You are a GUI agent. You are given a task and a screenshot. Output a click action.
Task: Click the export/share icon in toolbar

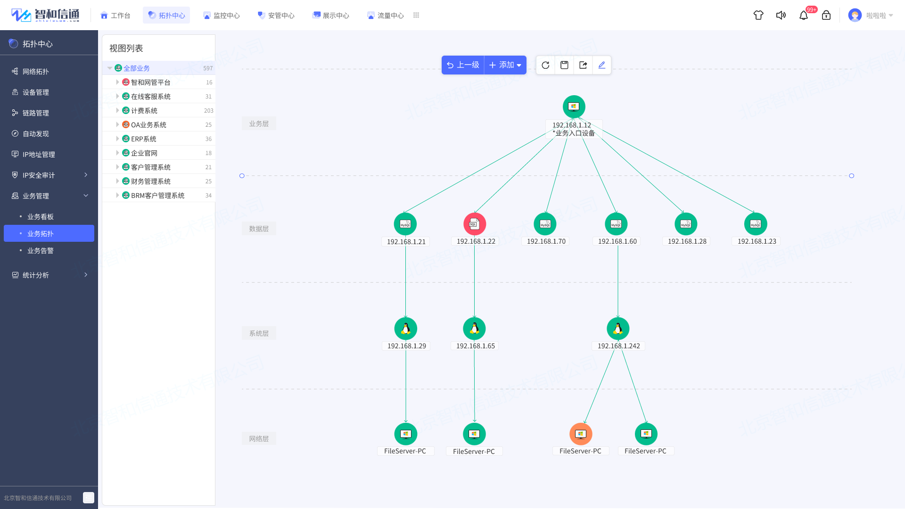pyautogui.click(x=583, y=65)
